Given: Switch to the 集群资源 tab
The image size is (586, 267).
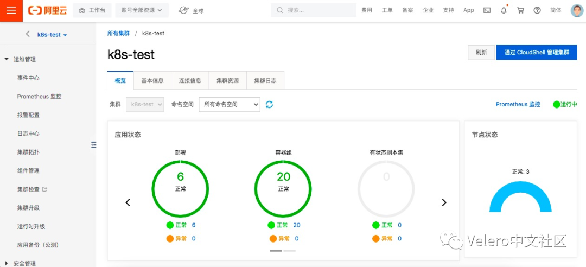Looking at the screenshot, I should click(x=228, y=80).
